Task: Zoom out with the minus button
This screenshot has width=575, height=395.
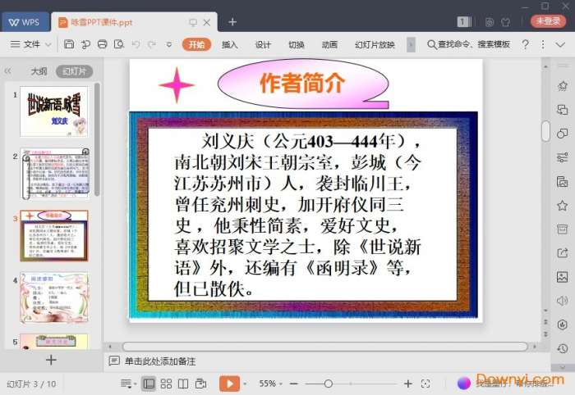Action: coord(294,384)
